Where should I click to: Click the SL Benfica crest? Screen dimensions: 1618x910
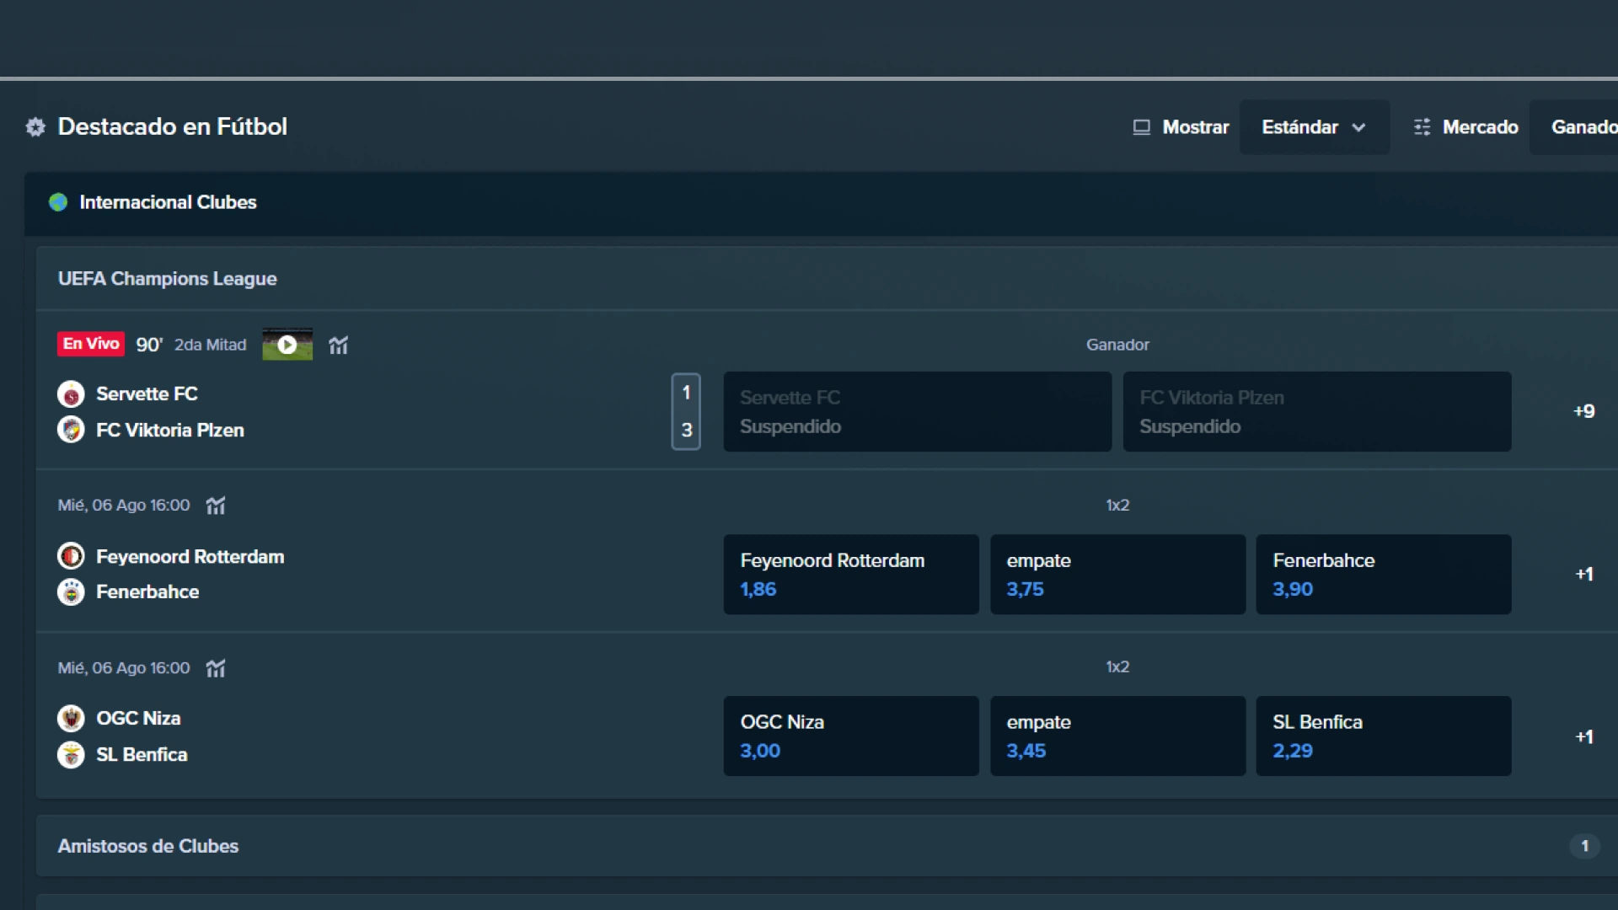(71, 754)
